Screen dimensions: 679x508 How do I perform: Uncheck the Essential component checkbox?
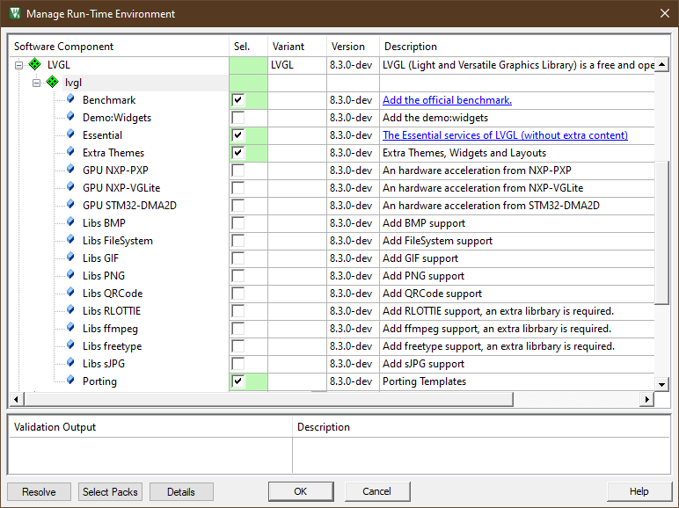pos(237,135)
